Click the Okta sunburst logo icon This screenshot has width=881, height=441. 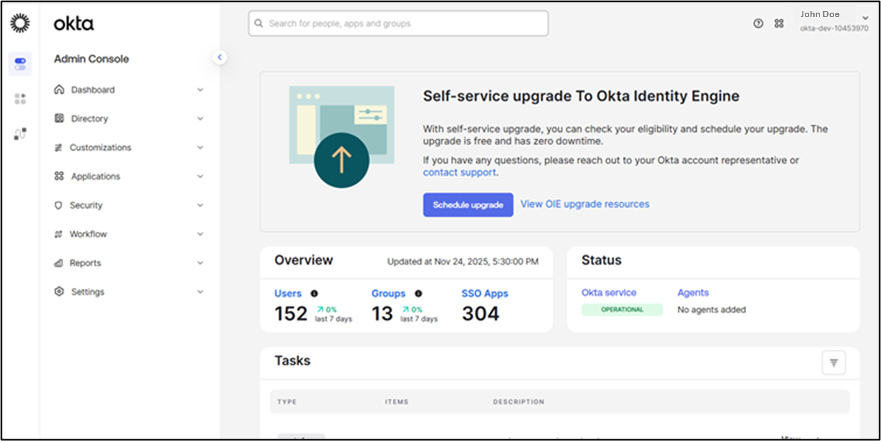(x=20, y=23)
